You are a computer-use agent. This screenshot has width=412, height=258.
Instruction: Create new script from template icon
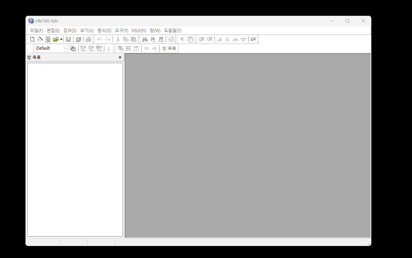[48, 39]
